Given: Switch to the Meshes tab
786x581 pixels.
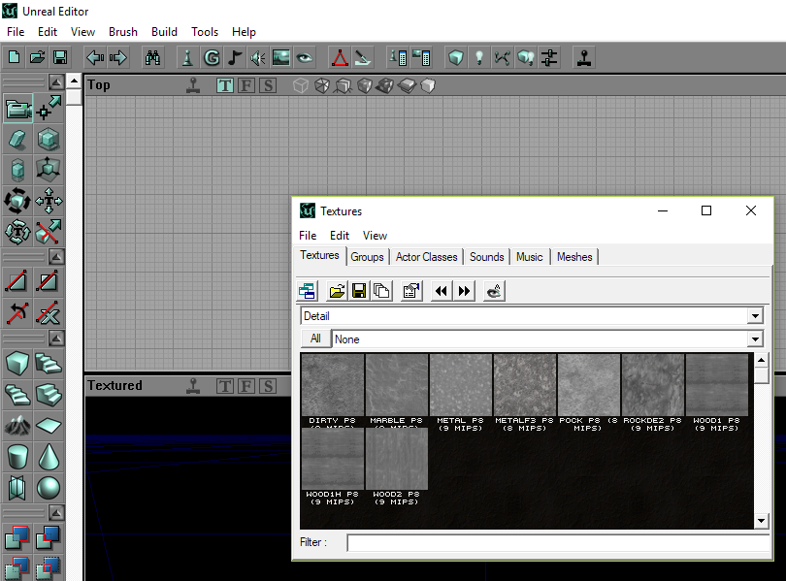Looking at the screenshot, I should tap(574, 257).
